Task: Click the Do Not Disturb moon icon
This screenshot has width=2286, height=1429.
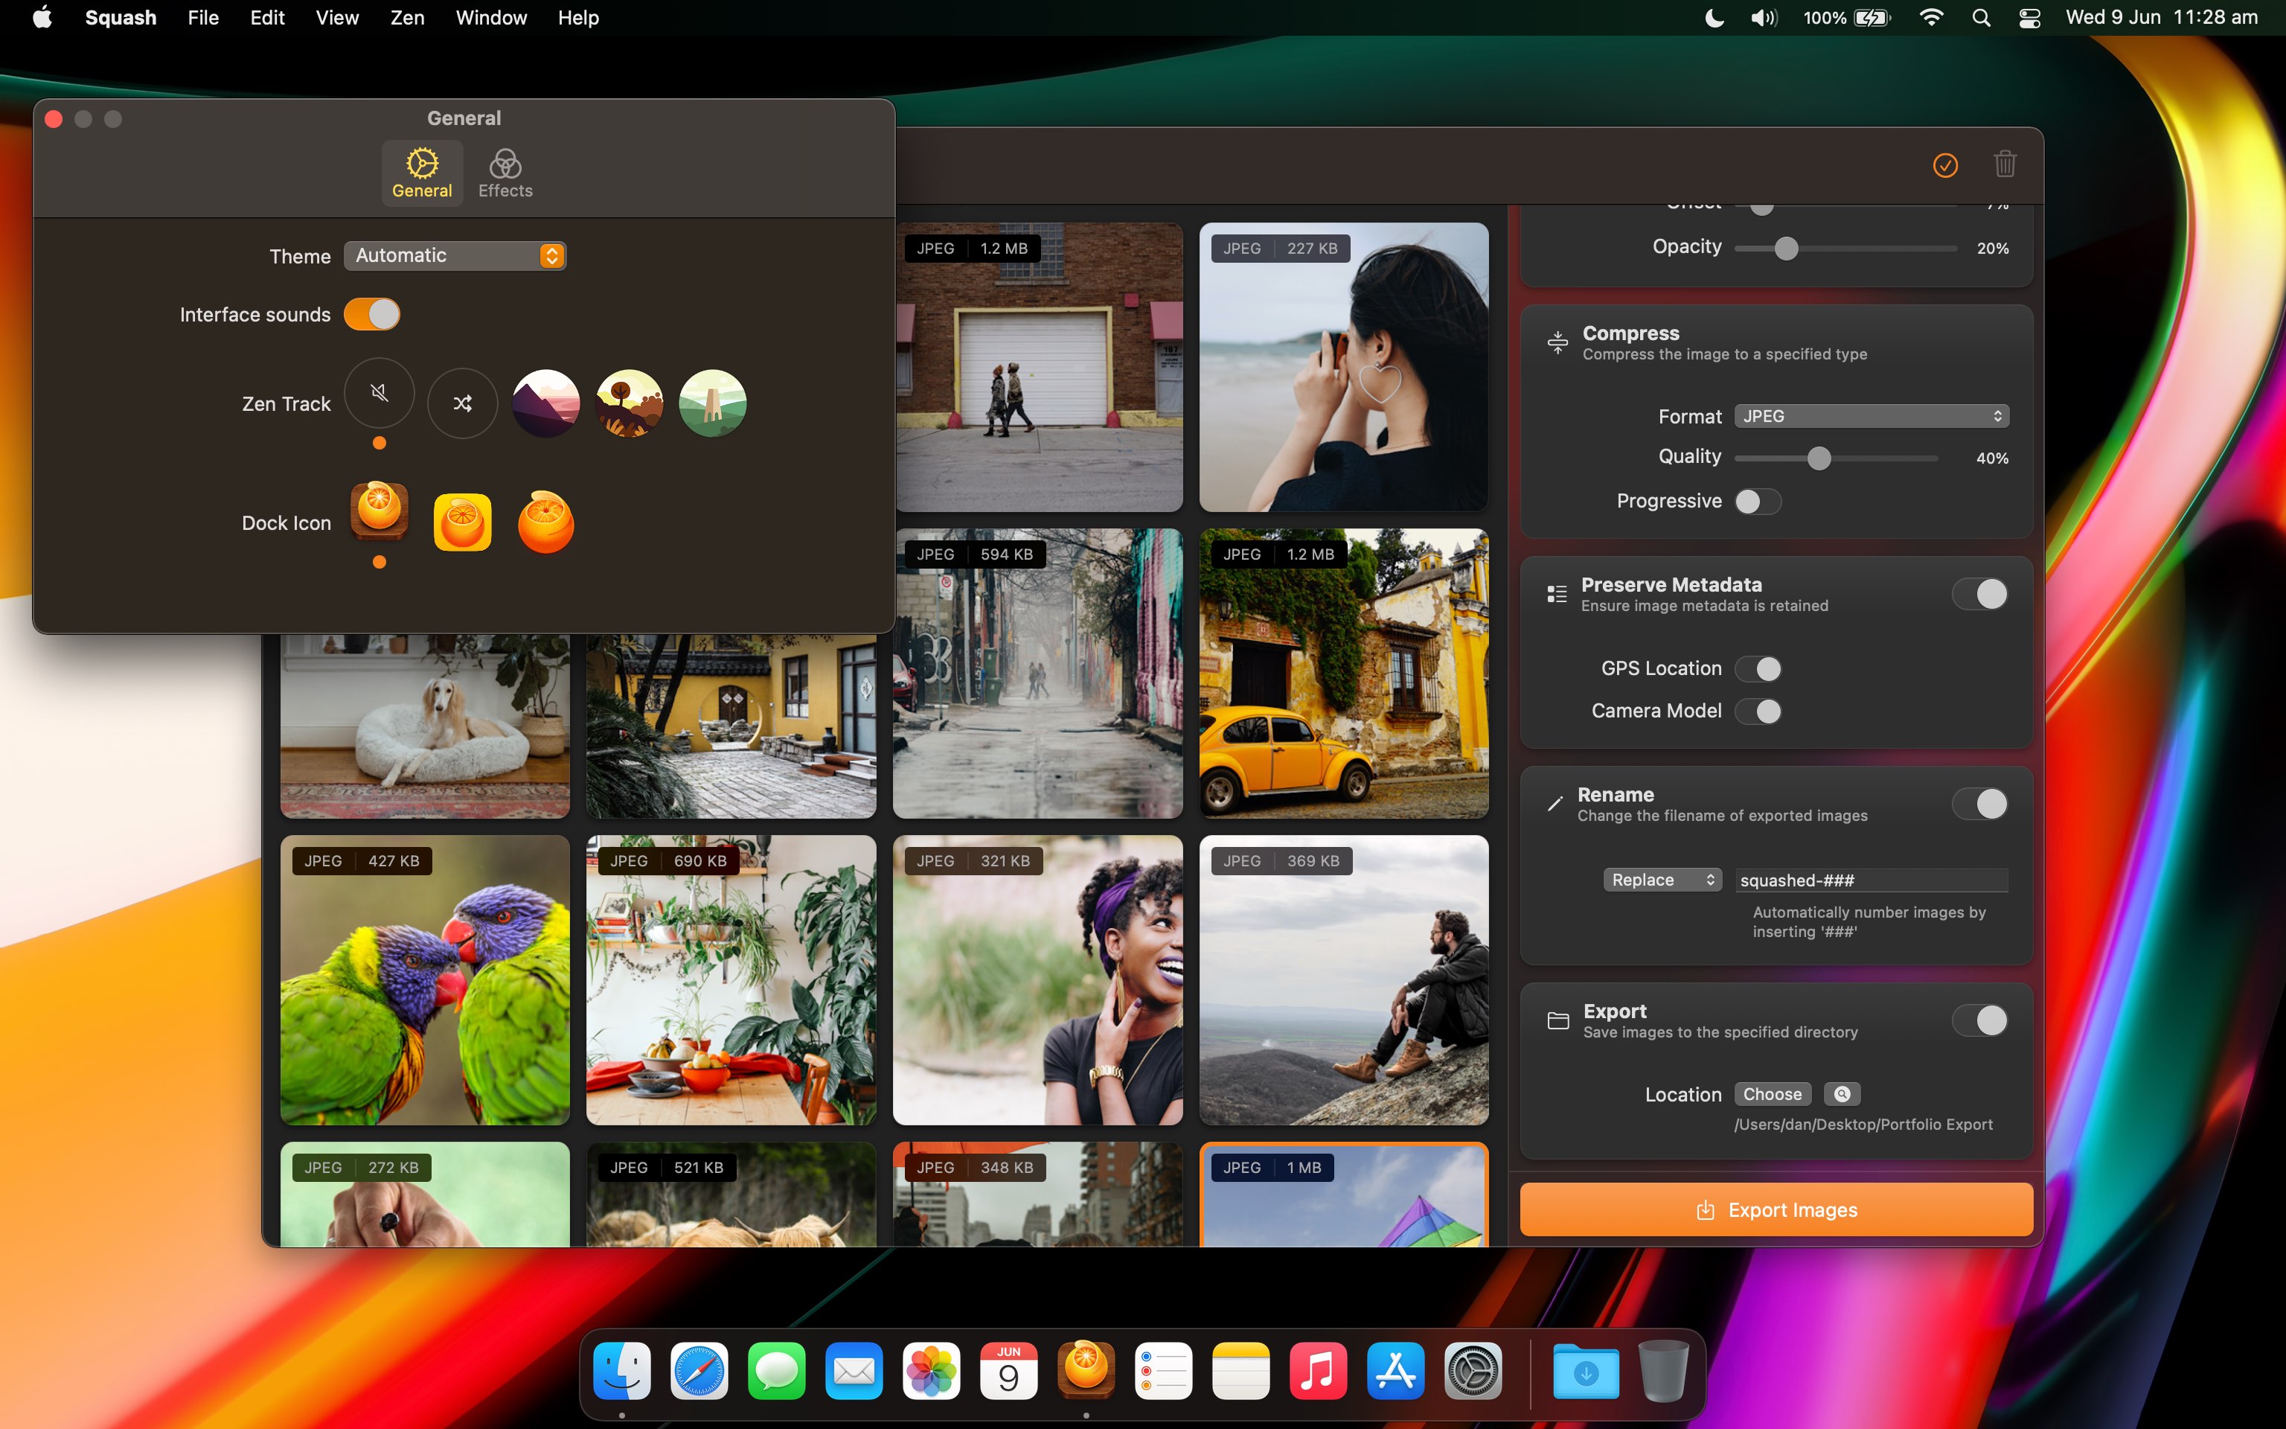Action: coord(1714,18)
